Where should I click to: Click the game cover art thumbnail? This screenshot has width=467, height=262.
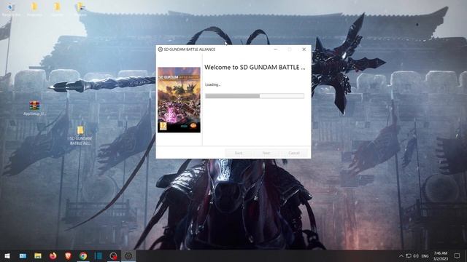tap(179, 100)
